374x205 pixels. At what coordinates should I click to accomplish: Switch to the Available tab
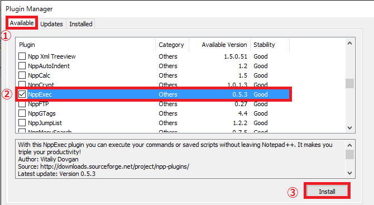point(22,23)
